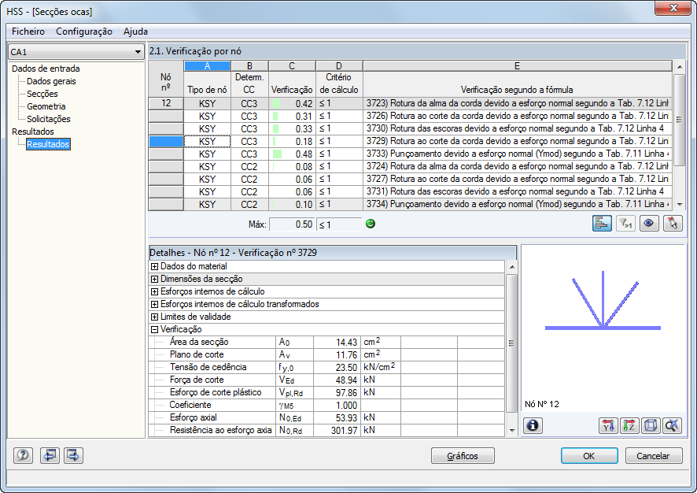Click the eye view mode icon

click(649, 224)
